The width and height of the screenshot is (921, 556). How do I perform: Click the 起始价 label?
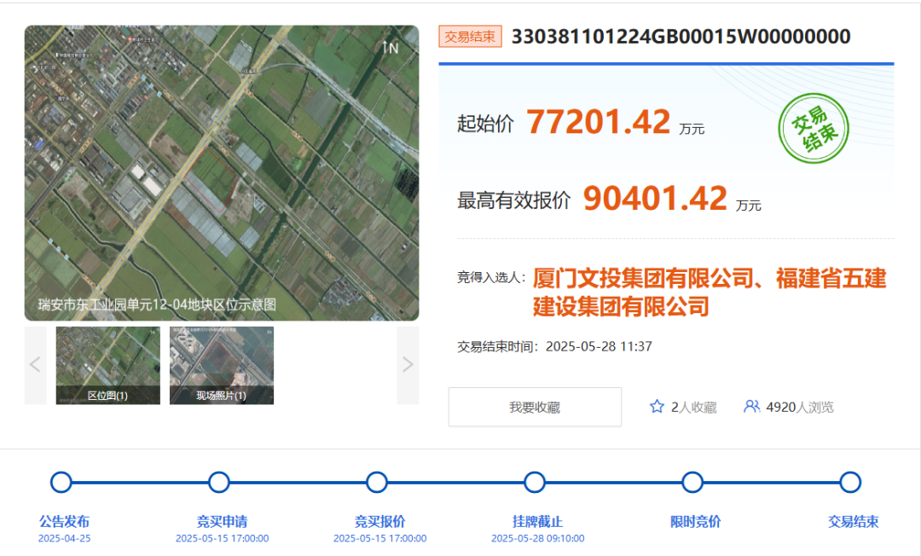[x=485, y=124]
